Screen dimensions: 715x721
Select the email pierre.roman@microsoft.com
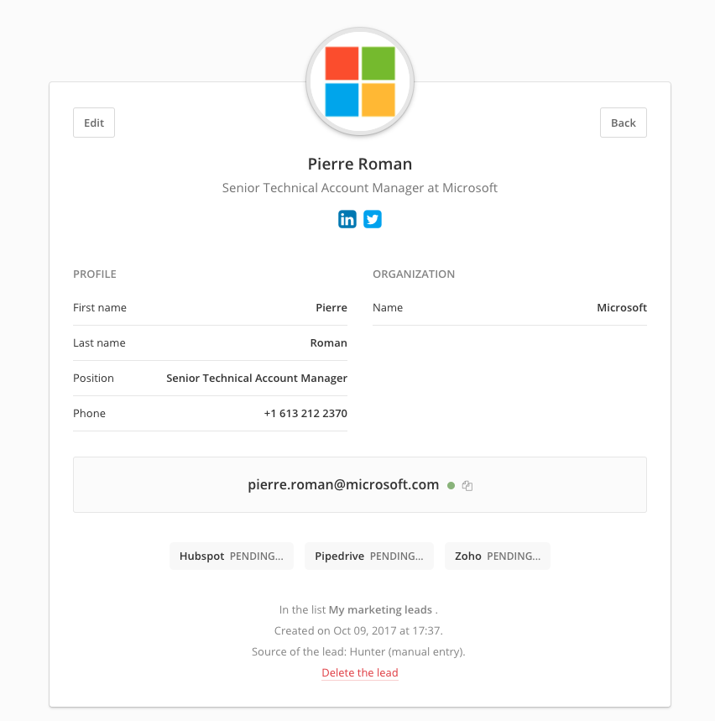click(x=343, y=484)
